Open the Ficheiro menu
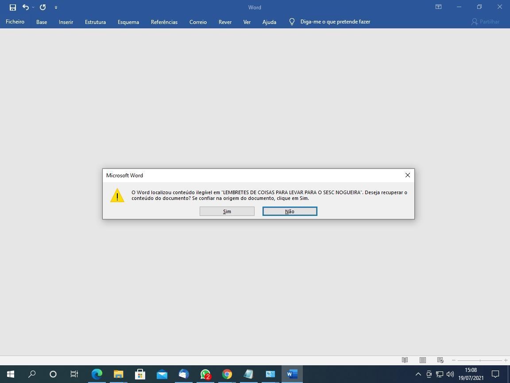 [x=15, y=22]
